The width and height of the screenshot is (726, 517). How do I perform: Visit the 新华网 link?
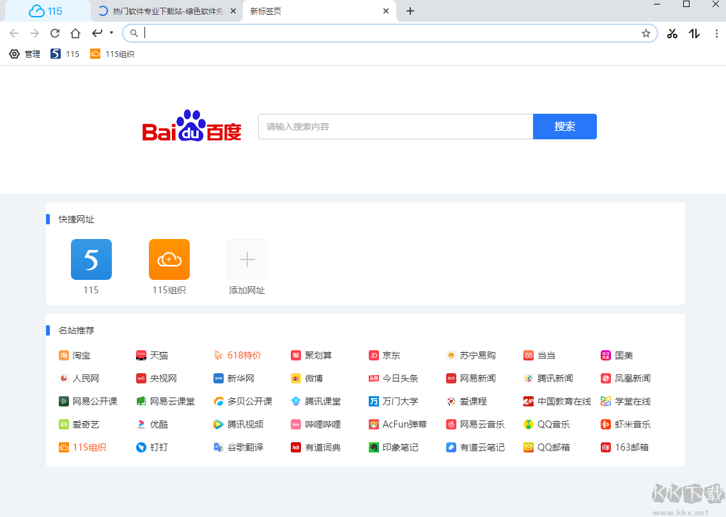(x=234, y=378)
